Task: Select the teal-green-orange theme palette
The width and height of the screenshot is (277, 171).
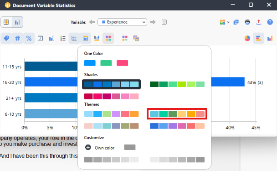Action: point(177,114)
